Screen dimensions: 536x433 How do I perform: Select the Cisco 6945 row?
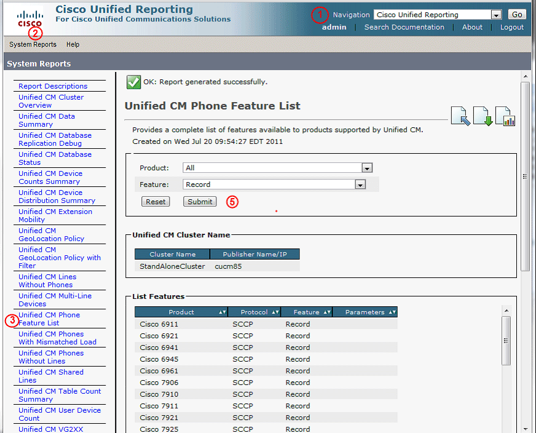pyautogui.click(x=266, y=359)
